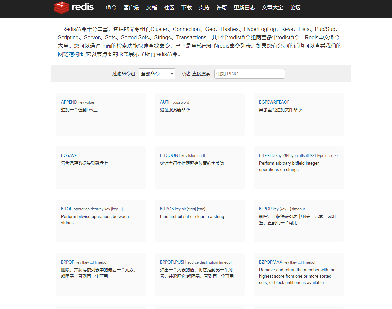Click 'Perform bitwise operations between strings' description
Image resolution: width=392 pixels, height=309 pixels.
95,219
